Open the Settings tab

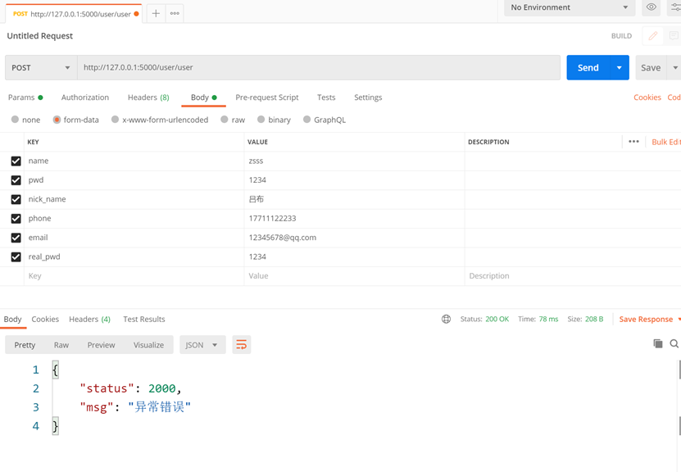click(368, 98)
